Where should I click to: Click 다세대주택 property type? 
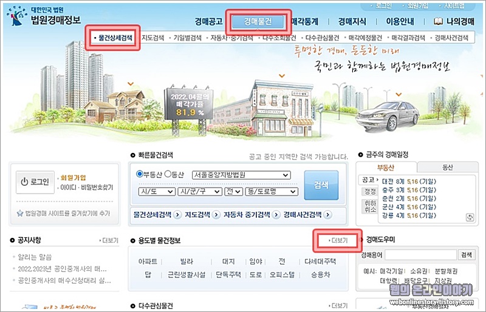tap(320, 262)
